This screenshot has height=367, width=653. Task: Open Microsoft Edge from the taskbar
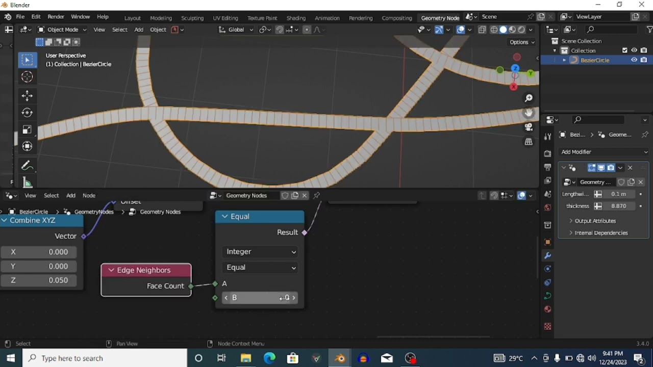pyautogui.click(x=269, y=358)
